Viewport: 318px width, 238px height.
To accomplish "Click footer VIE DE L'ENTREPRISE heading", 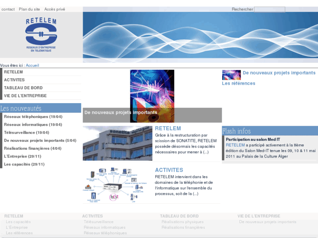I will (259, 216).
